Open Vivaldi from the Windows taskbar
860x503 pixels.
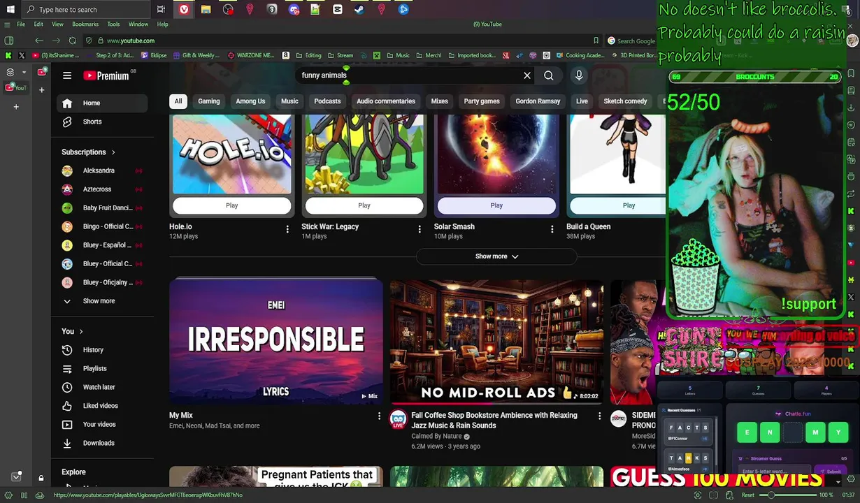tap(183, 9)
